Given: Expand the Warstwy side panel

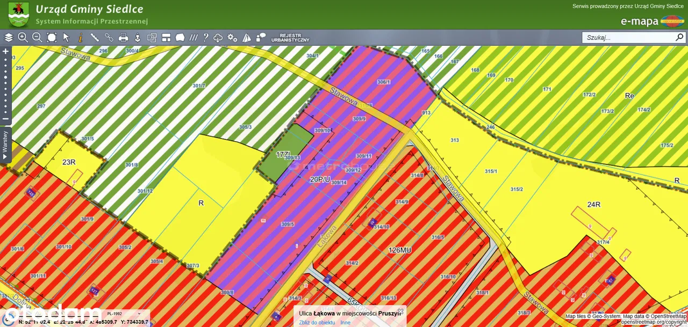Looking at the screenshot, I should click(x=5, y=145).
